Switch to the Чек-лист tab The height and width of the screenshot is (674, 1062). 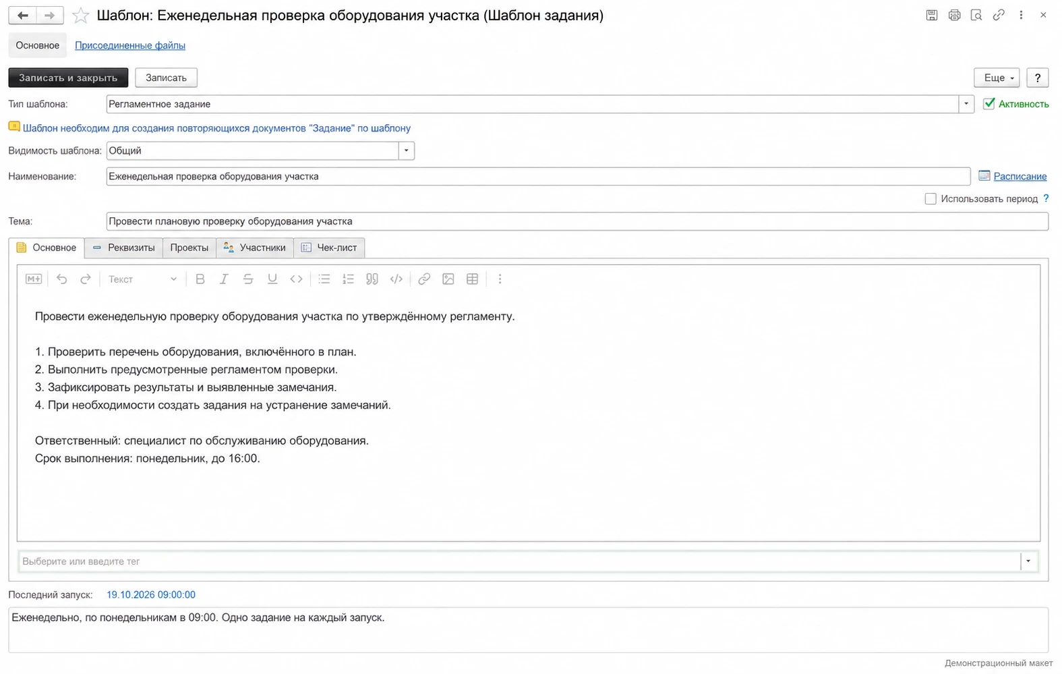tap(330, 248)
